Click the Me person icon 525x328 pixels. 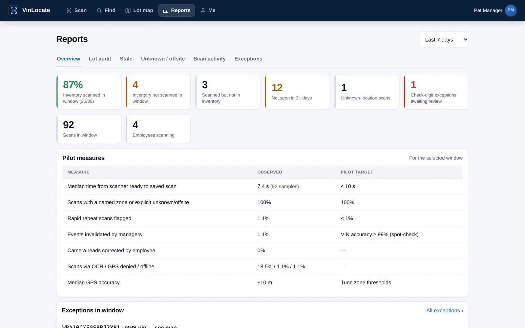coord(203,10)
